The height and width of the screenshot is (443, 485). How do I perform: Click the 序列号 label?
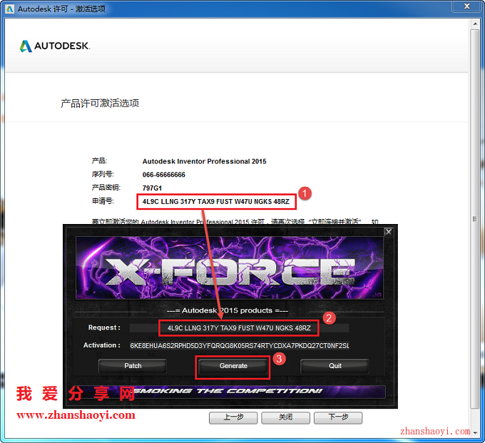(x=103, y=175)
